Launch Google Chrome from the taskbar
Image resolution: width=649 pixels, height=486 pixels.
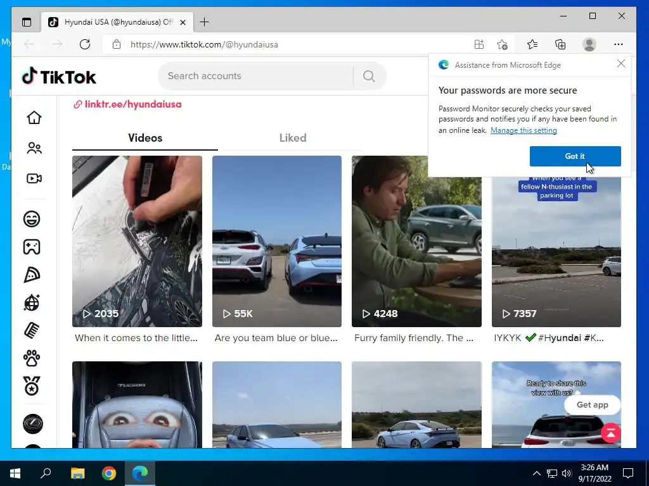tap(109, 473)
